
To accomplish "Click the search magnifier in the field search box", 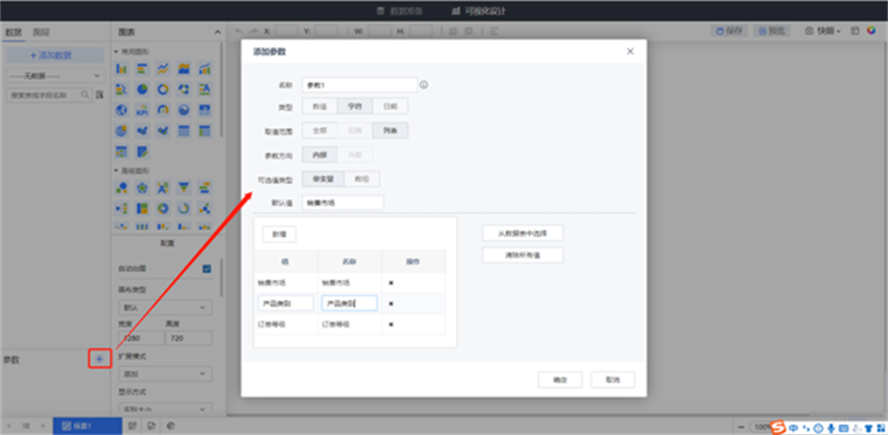I will click(86, 96).
